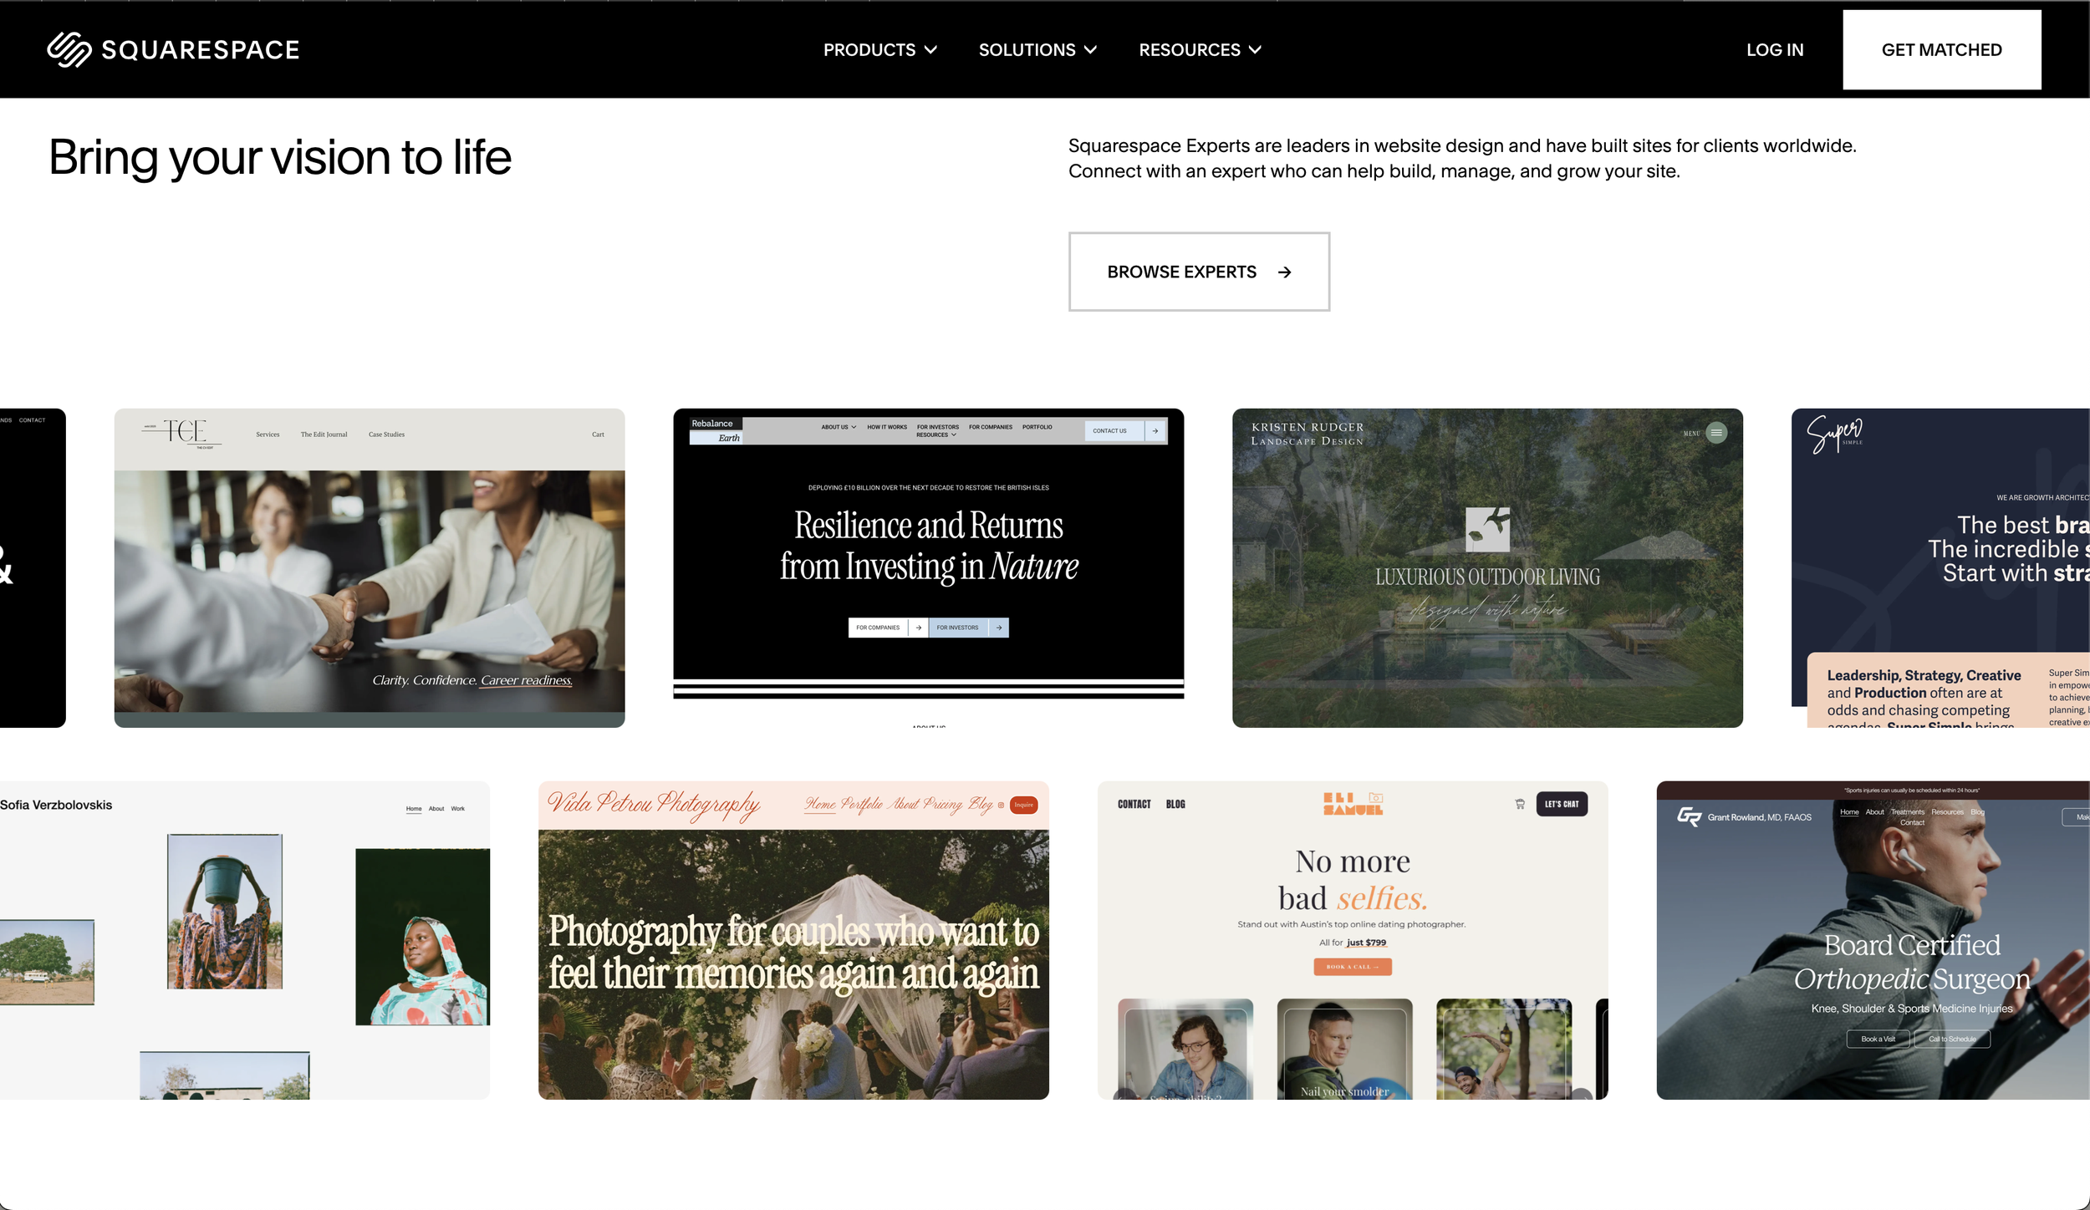The image size is (2090, 1210).
Task: Expand the Products dropdown
Action: [x=879, y=49]
